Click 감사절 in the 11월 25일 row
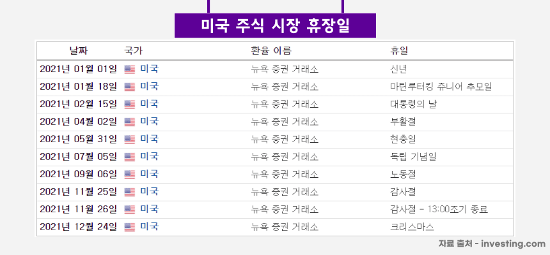550x255 pixels. 403,192
